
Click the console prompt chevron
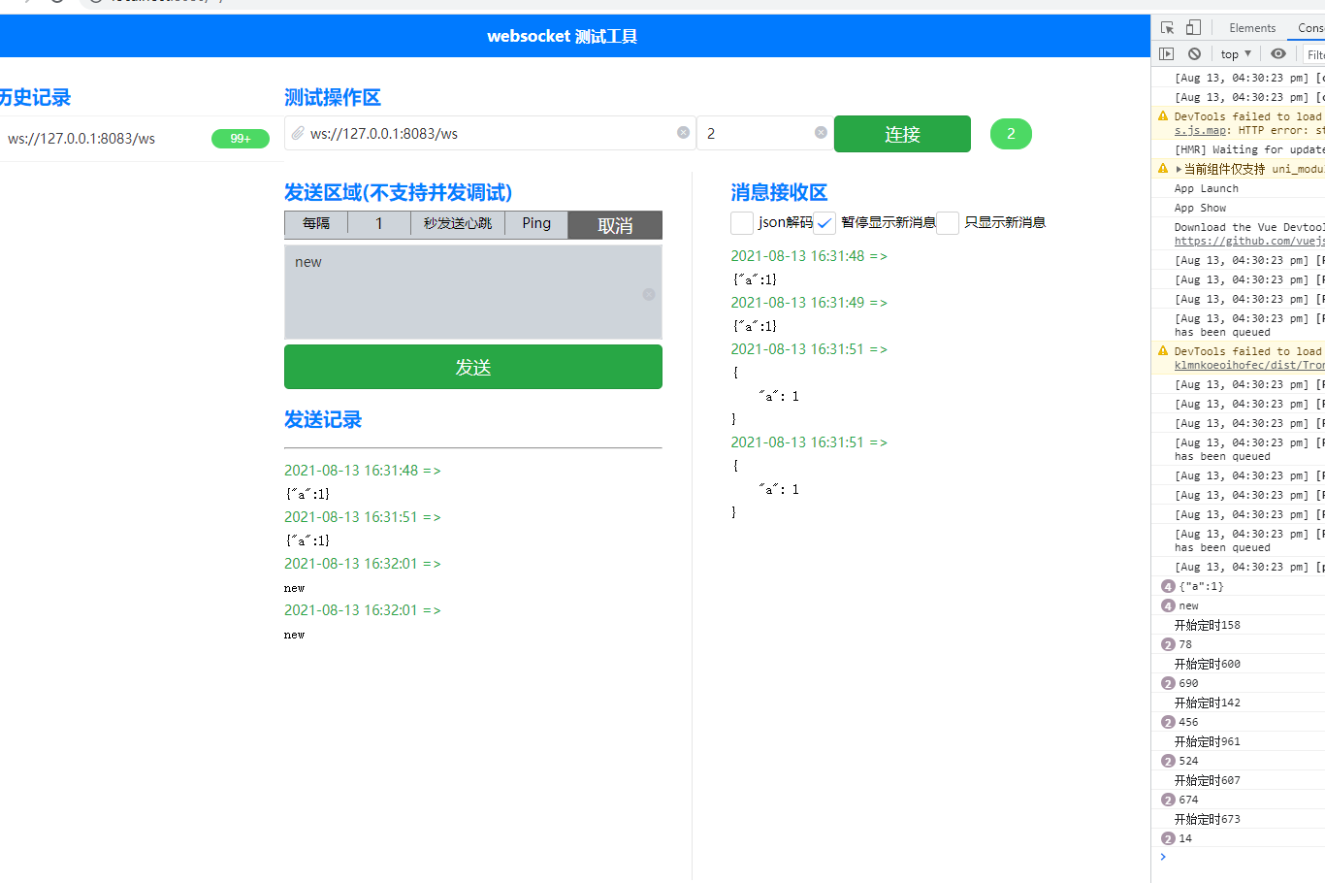(x=1163, y=857)
